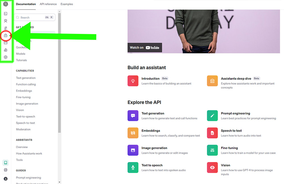
Task: Click the green Text to speech microphone icon
Action: 133,167
